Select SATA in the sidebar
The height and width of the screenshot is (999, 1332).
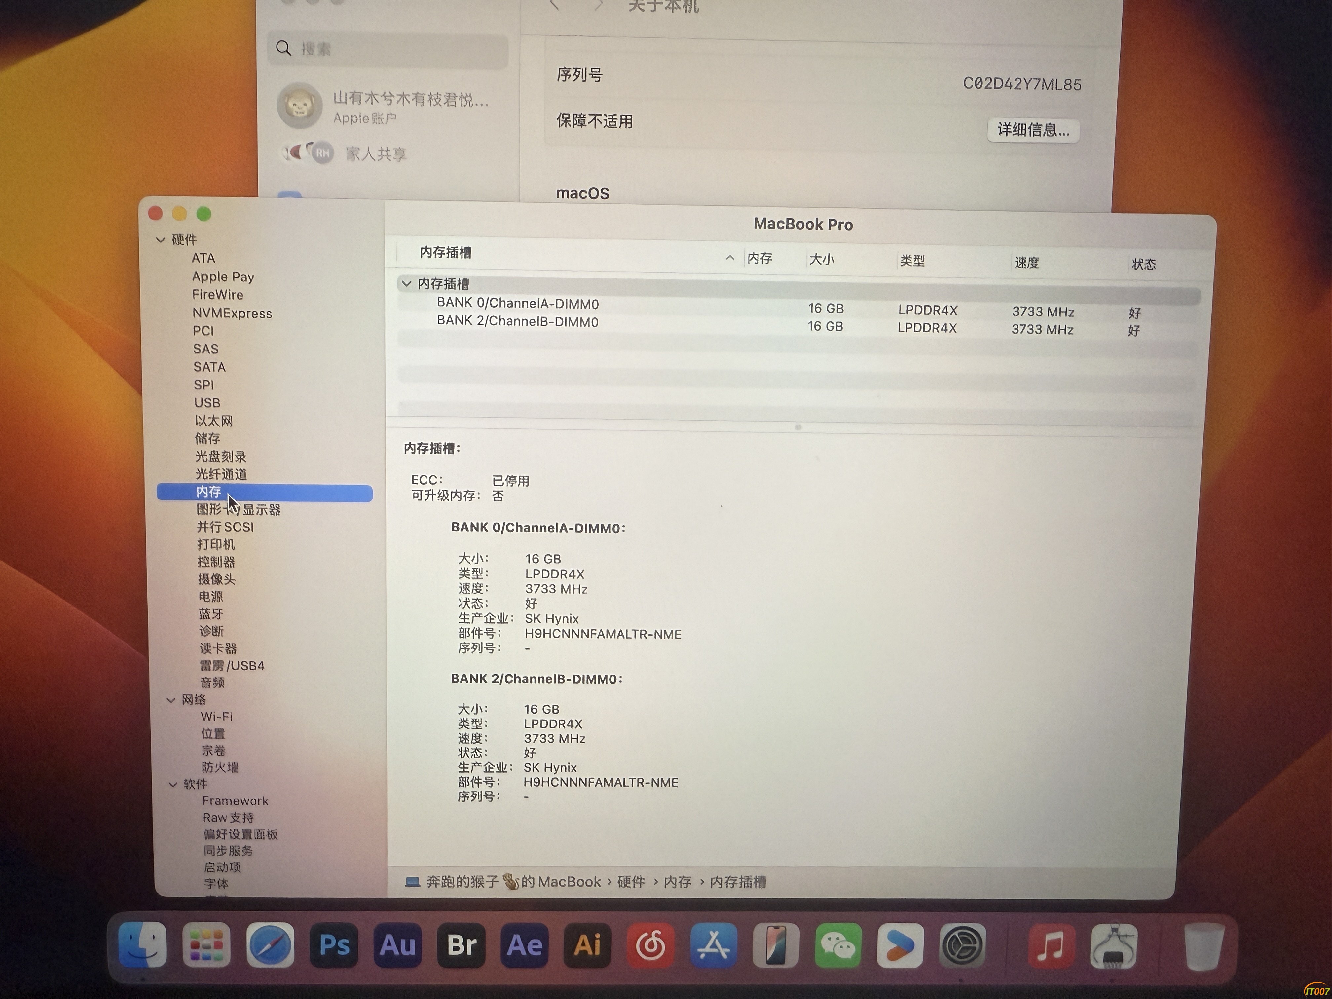209,367
